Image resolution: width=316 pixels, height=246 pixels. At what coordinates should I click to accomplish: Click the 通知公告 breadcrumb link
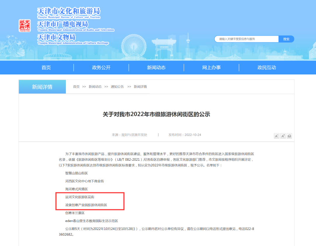click(117, 86)
